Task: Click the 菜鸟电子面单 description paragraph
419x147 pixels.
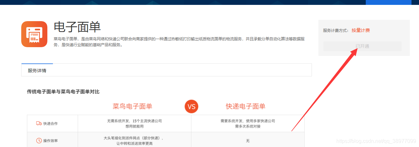Action: (180, 42)
